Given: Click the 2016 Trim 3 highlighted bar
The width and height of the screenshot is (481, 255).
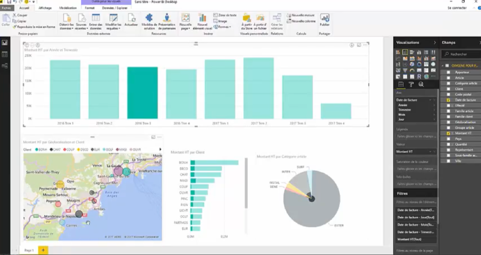Looking at the screenshot, I should pos(142,93).
